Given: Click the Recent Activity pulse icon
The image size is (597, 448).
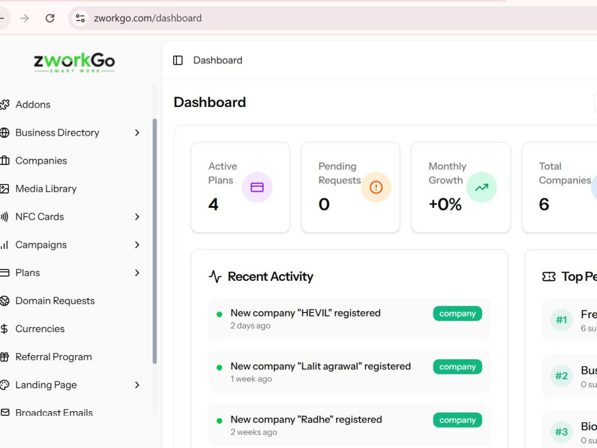Looking at the screenshot, I should point(215,277).
